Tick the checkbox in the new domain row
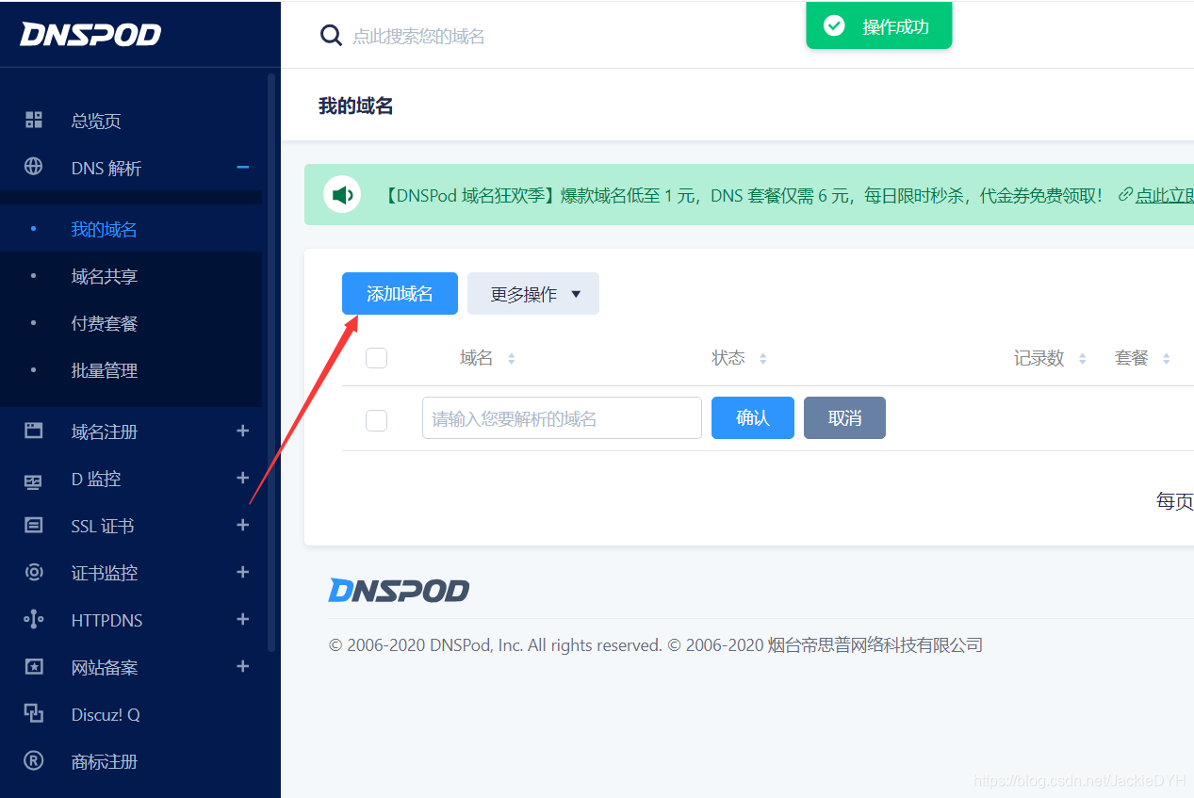This screenshot has height=798, width=1194. (x=376, y=420)
